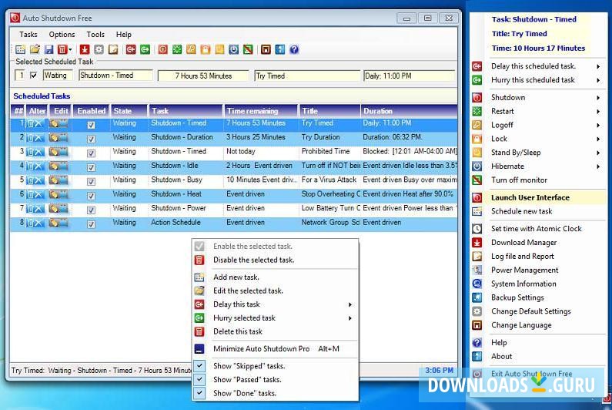The image size is (612, 410).
Task: Toggle Enabled checkbox for Shutdown - Idle row
Action: (x=91, y=167)
